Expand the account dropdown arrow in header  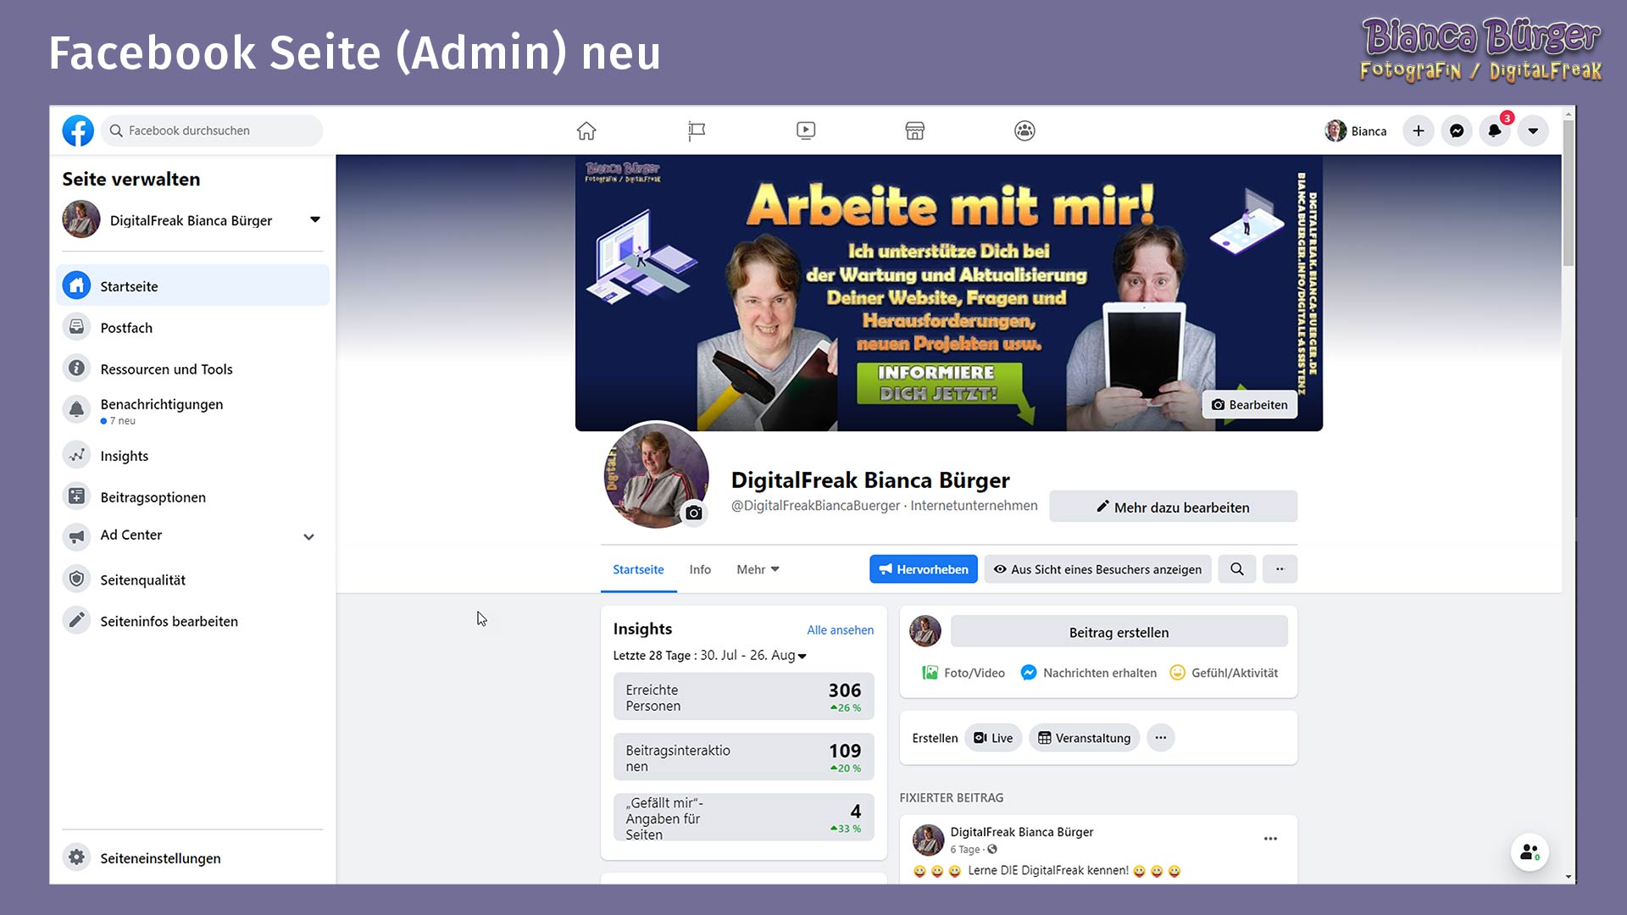point(1533,130)
